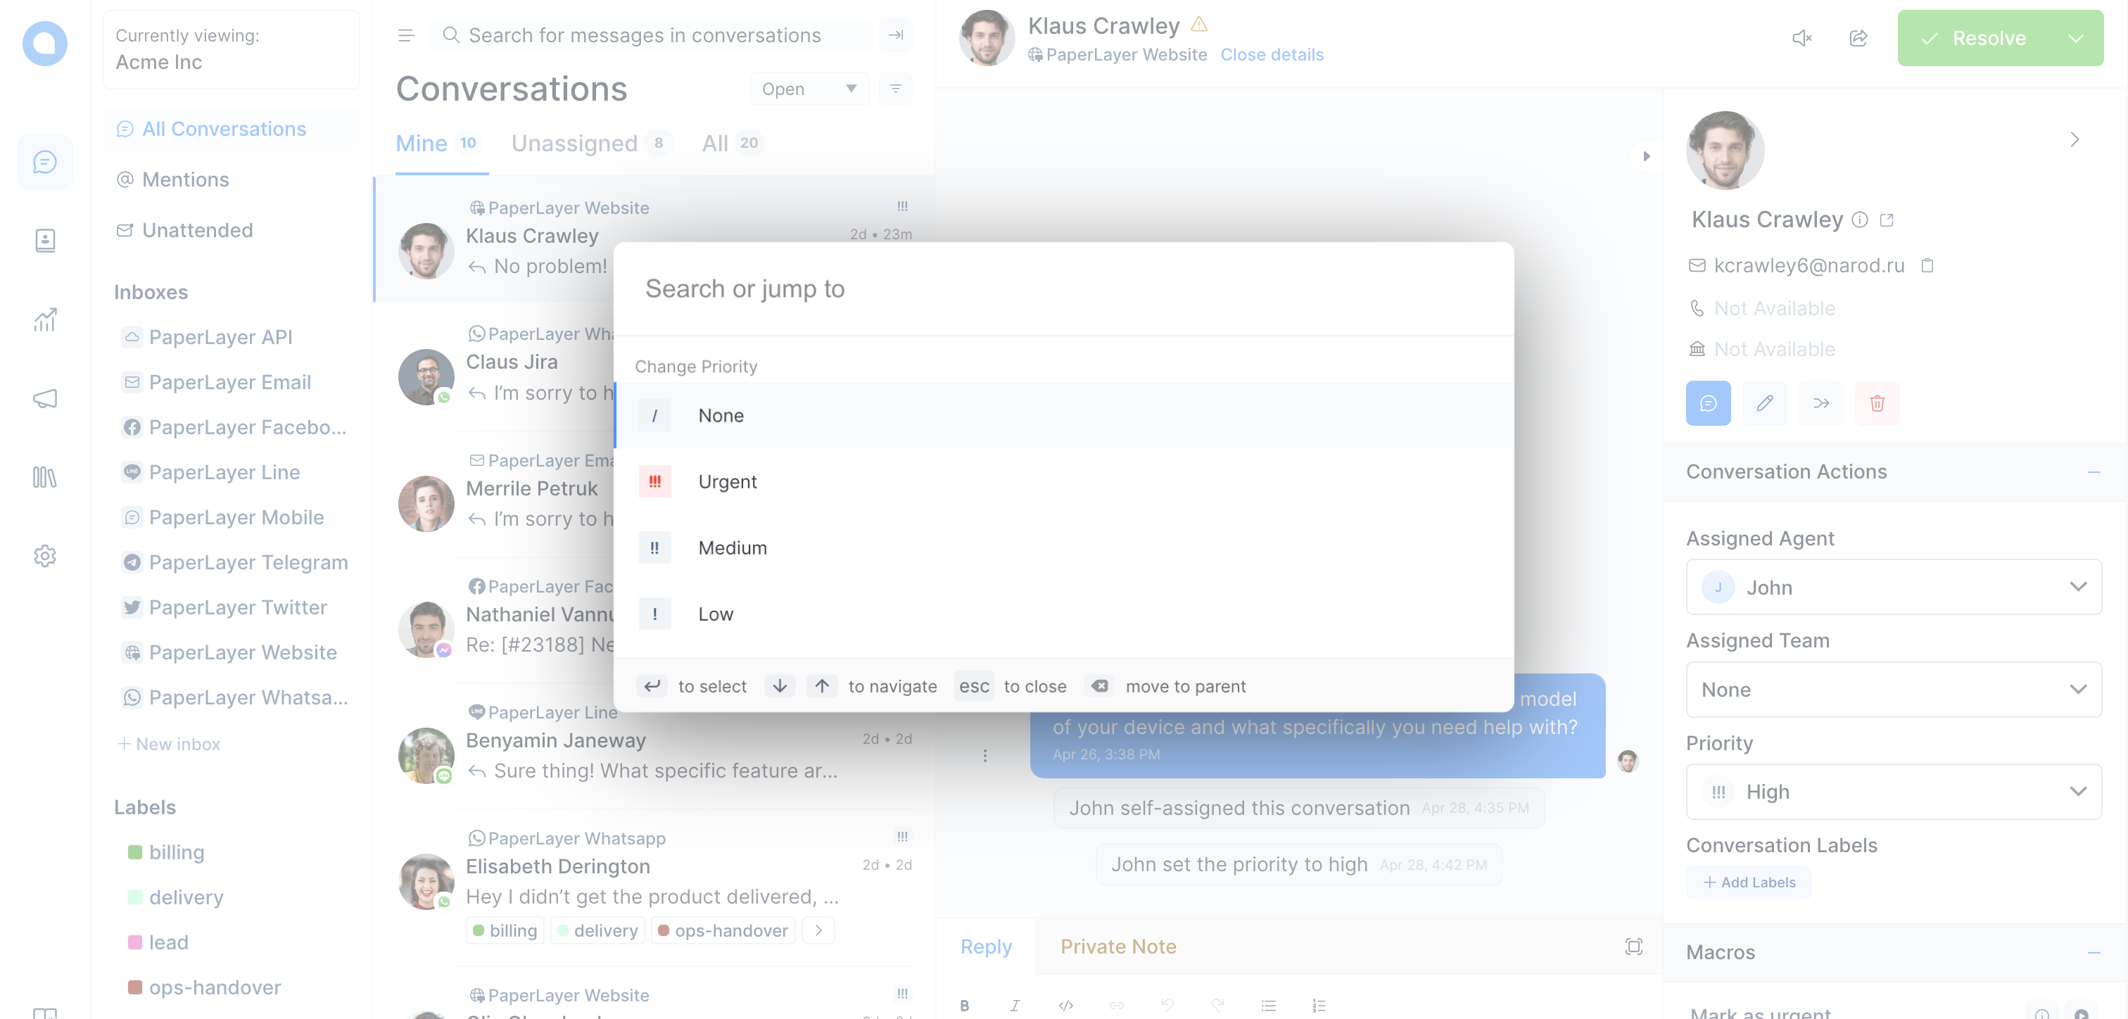Toggle conversation filter options
This screenshot has width=2128, height=1019.
pos(897,87)
